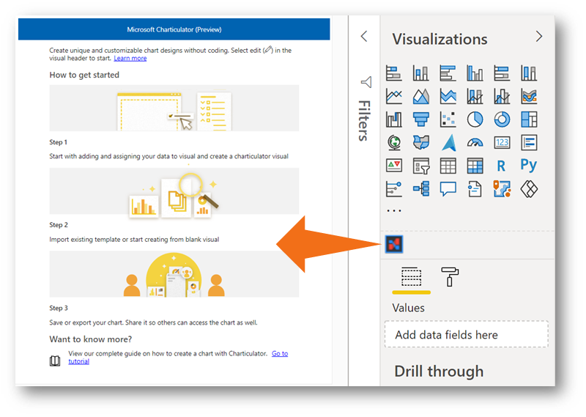Choose the Scatter chart visual

coord(448,119)
